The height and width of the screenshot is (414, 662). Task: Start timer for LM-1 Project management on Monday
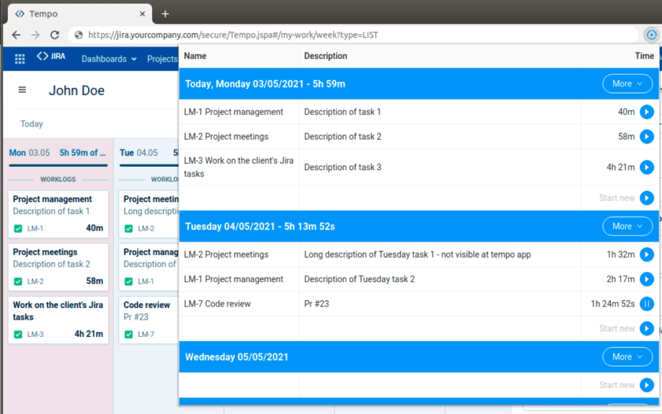(646, 112)
